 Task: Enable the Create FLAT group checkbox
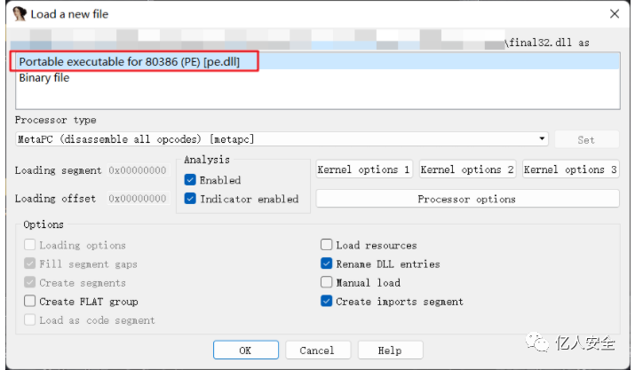coord(29,301)
